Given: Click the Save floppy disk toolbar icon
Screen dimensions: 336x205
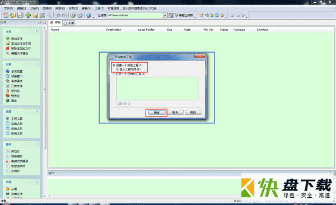Looking at the screenshot, I should (20, 15).
